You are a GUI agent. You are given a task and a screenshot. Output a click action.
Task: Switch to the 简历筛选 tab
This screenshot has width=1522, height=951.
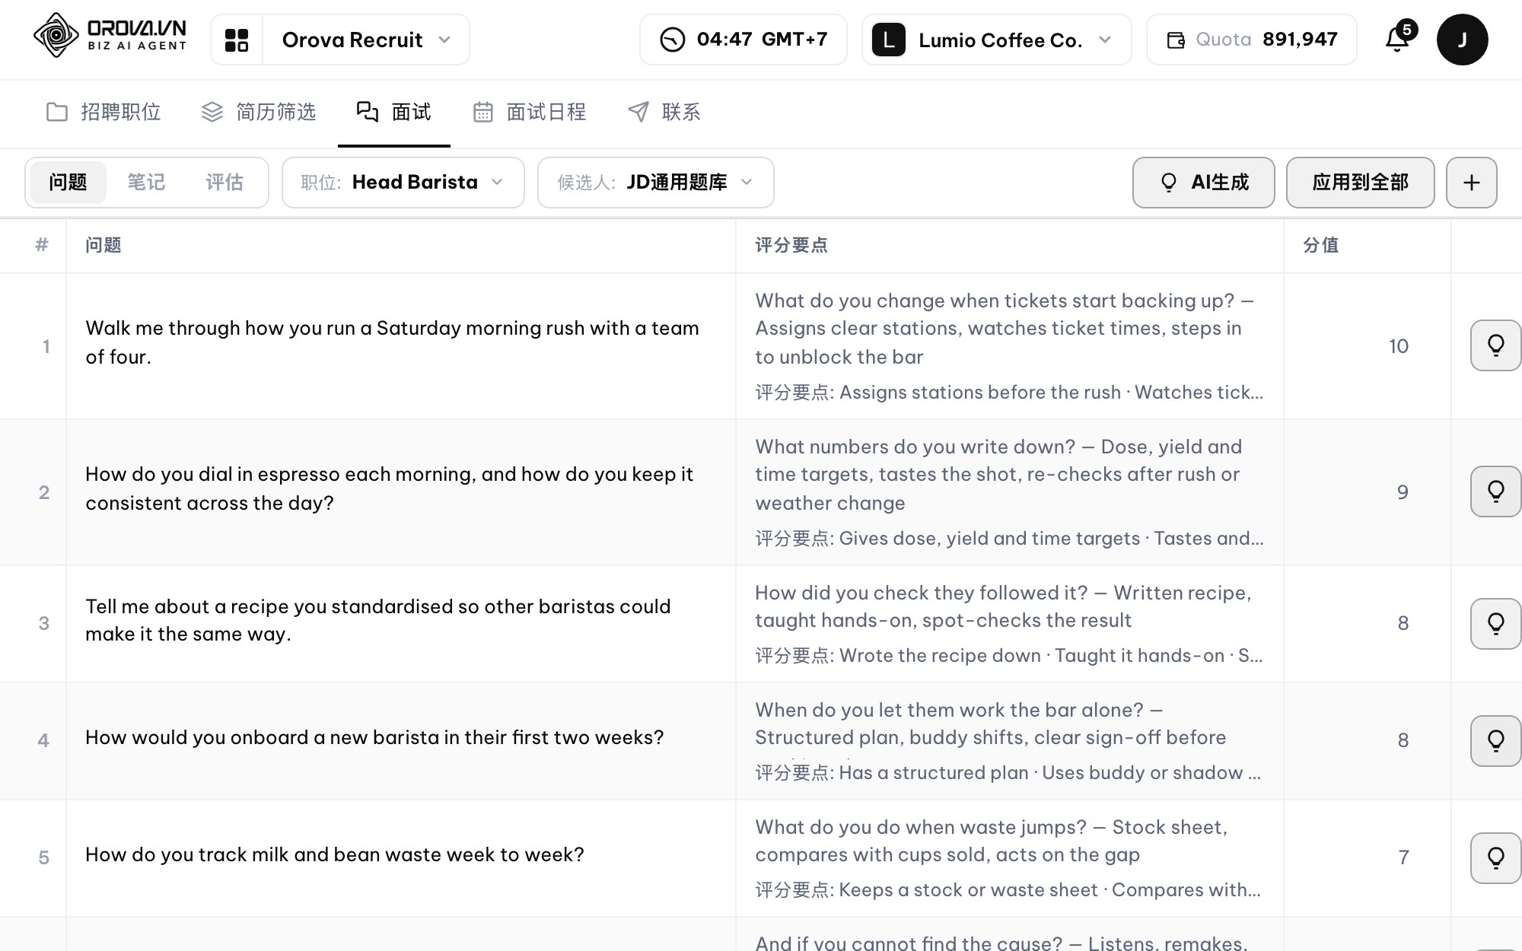(x=259, y=113)
